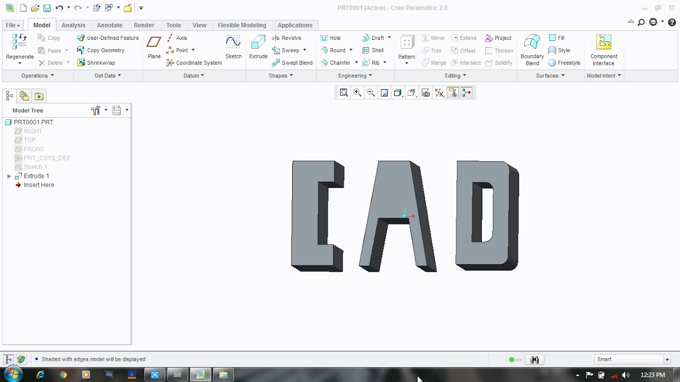Toggle annotation display in graphics toolbar
The width and height of the screenshot is (680, 382).
(x=453, y=93)
